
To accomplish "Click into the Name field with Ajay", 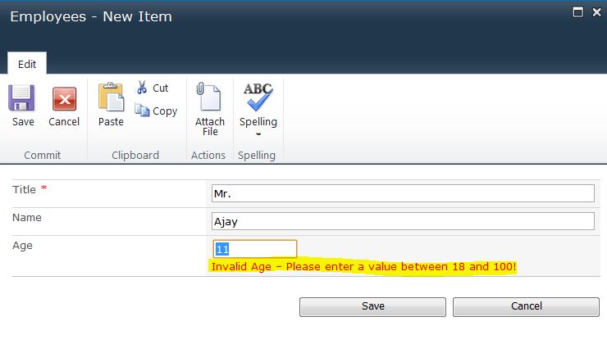I will tap(402, 221).
